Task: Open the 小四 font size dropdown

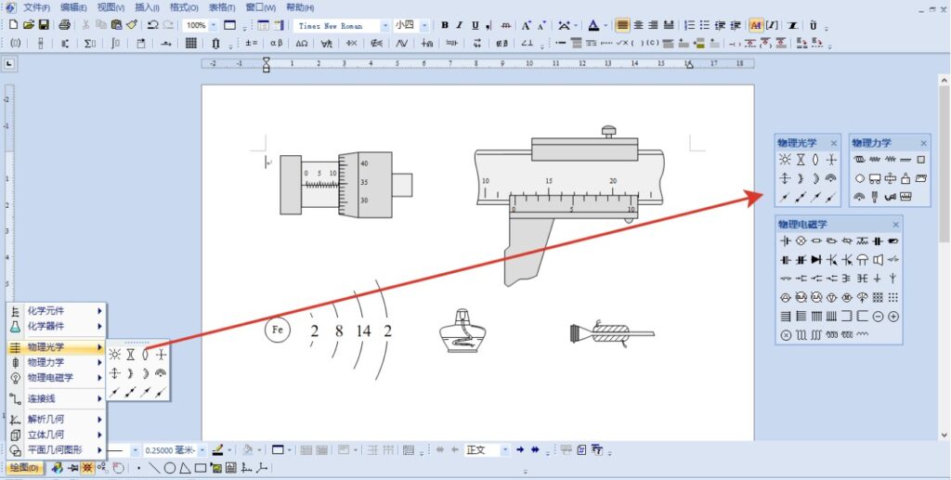Action: coord(426,25)
